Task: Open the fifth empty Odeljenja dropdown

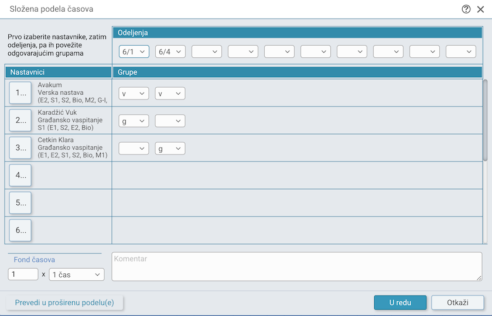Action: [279, 51]
